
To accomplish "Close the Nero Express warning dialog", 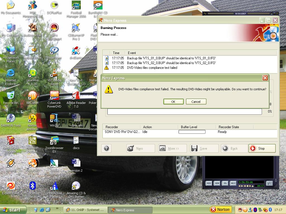I will coord(265,78).
